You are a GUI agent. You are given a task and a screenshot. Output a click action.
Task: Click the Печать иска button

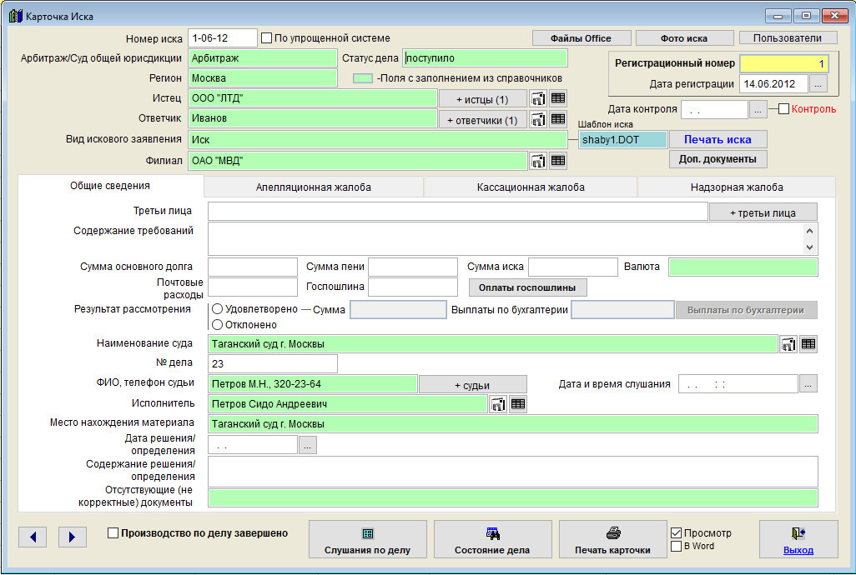click(718, 139)
